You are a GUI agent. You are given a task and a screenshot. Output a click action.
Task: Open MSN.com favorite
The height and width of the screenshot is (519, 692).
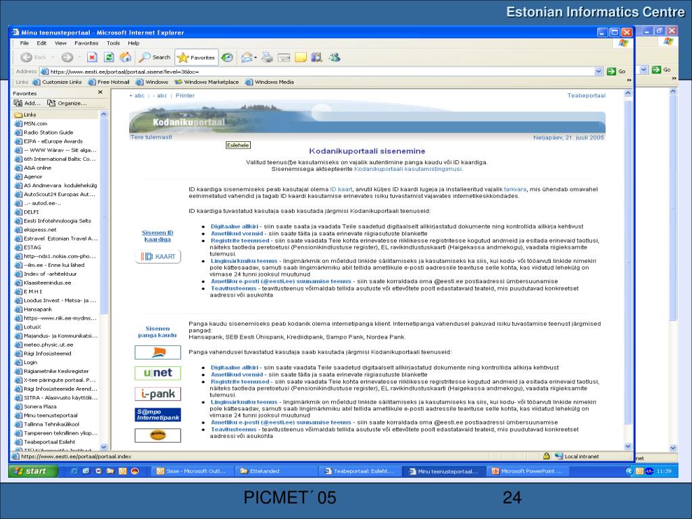point(31,124)
